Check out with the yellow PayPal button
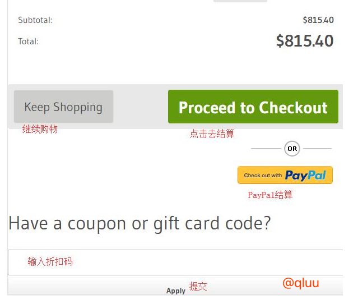The image size is (358, 304). tap(285, 175)
